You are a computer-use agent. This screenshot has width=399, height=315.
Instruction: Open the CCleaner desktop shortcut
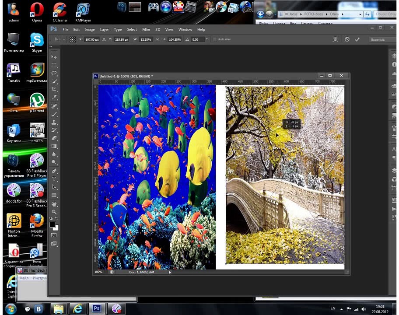tap(60, 12)
